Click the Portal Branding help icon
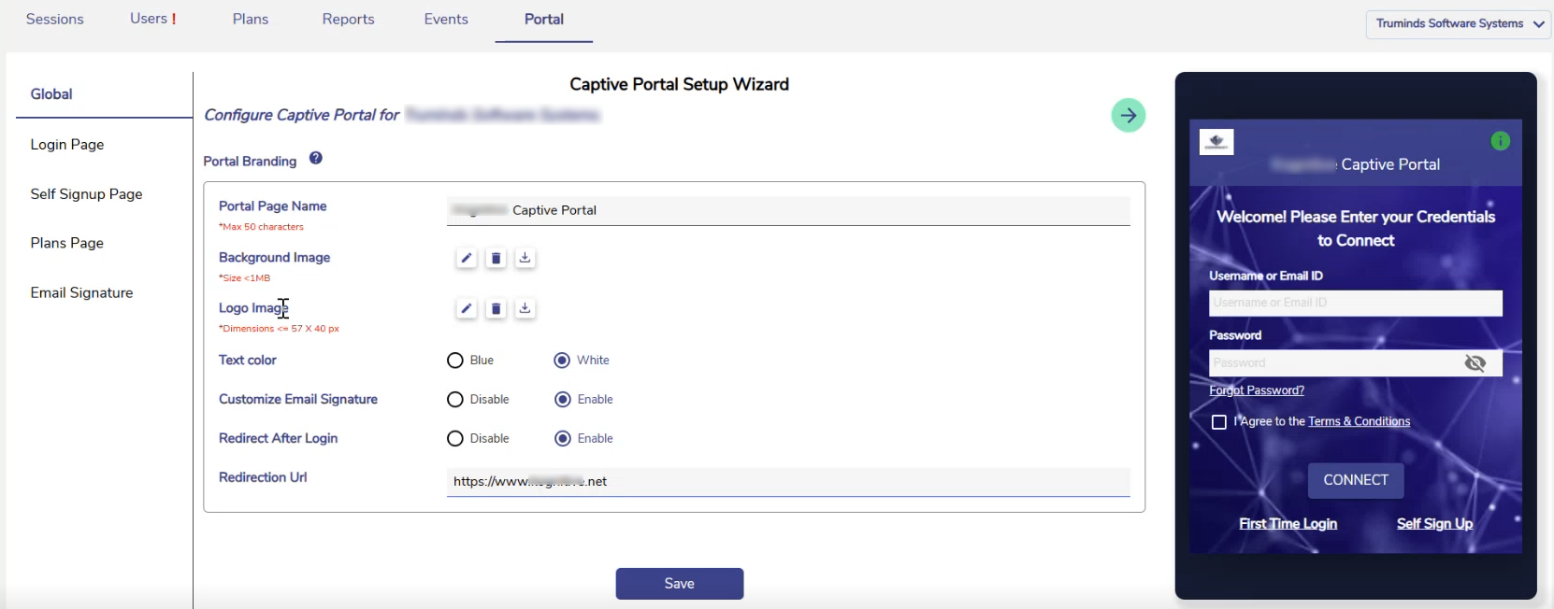This screenshot has height=609, width=1554. tap(316, 159)
